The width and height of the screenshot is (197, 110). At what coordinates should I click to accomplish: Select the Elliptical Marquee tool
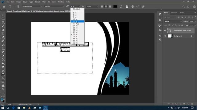(3, 19)
